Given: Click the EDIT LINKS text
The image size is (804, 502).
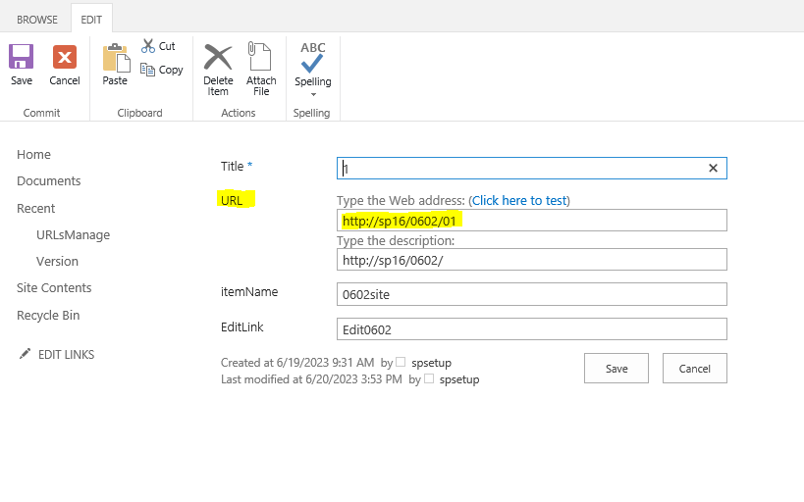Looking at the screenshot, I should (66, 355).
